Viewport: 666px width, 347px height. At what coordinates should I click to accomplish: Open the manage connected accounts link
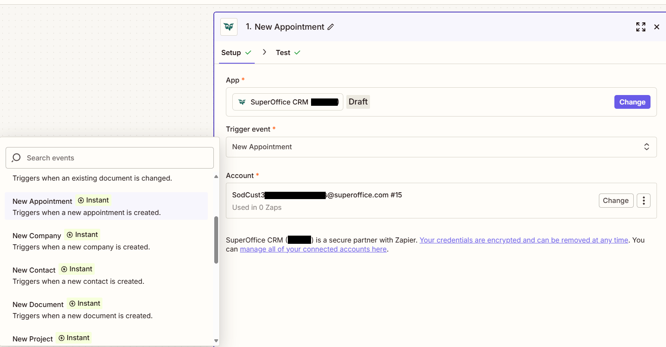click(313, 249)
